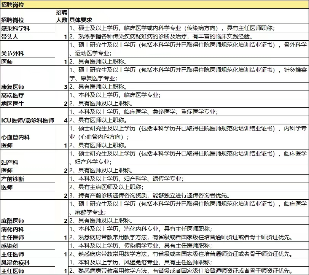Click the 麻醉医师 position cell
309x275 pixels.
[x=13, y=220]
